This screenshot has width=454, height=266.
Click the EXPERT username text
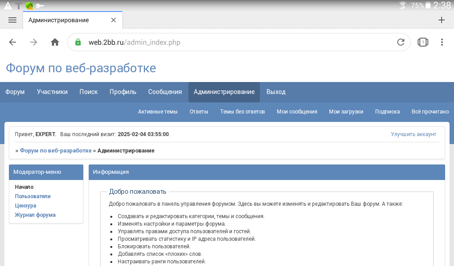coord(45,134)
